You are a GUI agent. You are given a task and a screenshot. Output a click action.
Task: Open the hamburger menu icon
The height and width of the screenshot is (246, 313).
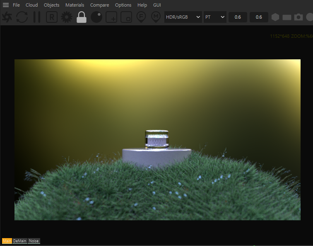point(6,5)
